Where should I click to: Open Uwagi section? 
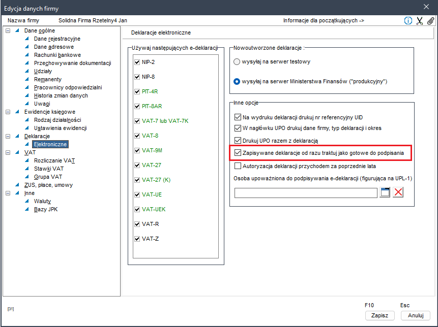pyautogui.click(x=42, y=104)
